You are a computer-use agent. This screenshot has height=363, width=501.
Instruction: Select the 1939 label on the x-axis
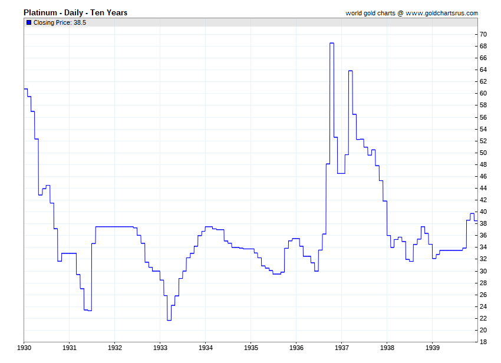click(x=432, y=348)
